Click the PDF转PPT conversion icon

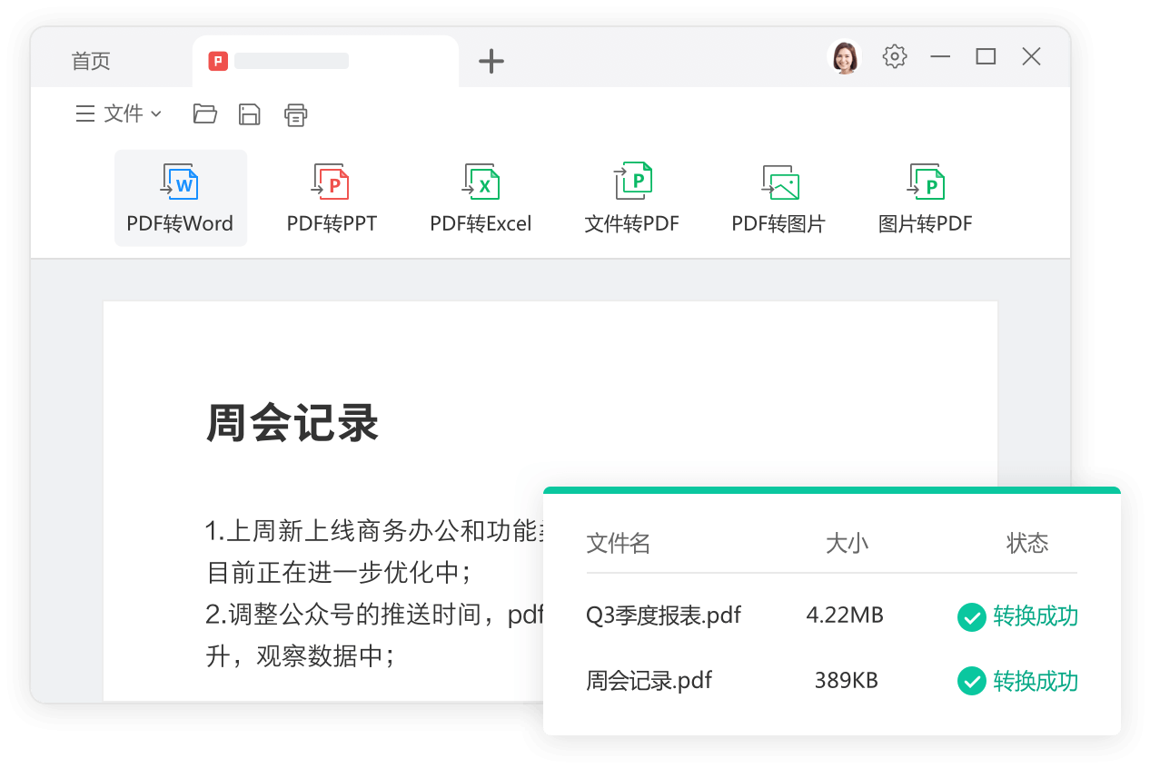332,198
